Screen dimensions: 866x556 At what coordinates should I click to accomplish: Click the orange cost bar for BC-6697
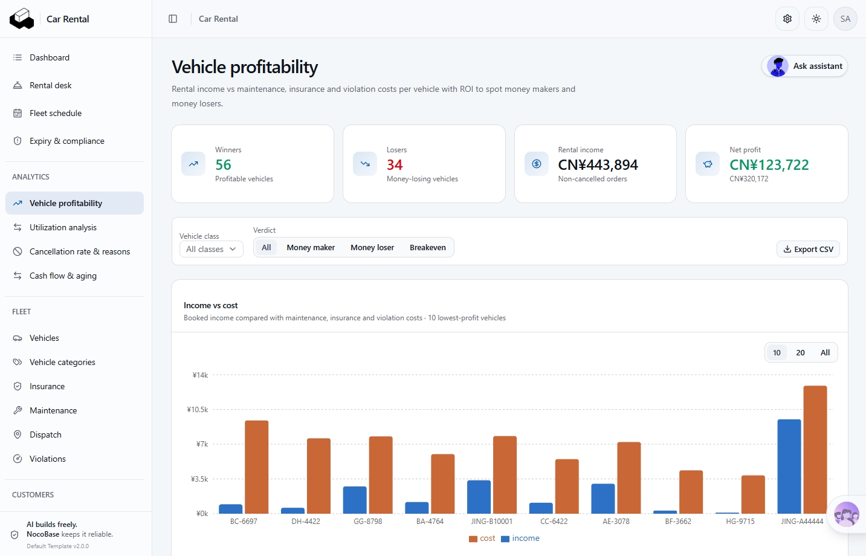pos(256,467)
